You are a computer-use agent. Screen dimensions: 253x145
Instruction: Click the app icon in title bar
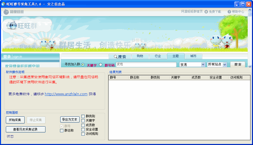point(4,4)
